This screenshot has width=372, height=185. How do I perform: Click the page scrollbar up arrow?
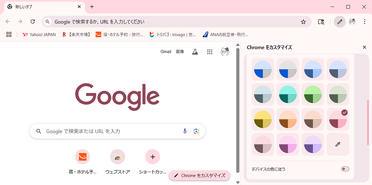pos(238,45)
